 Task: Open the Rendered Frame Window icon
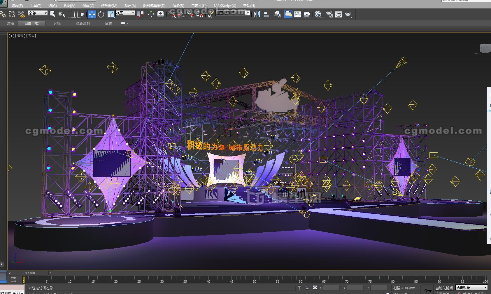point(339,14)
